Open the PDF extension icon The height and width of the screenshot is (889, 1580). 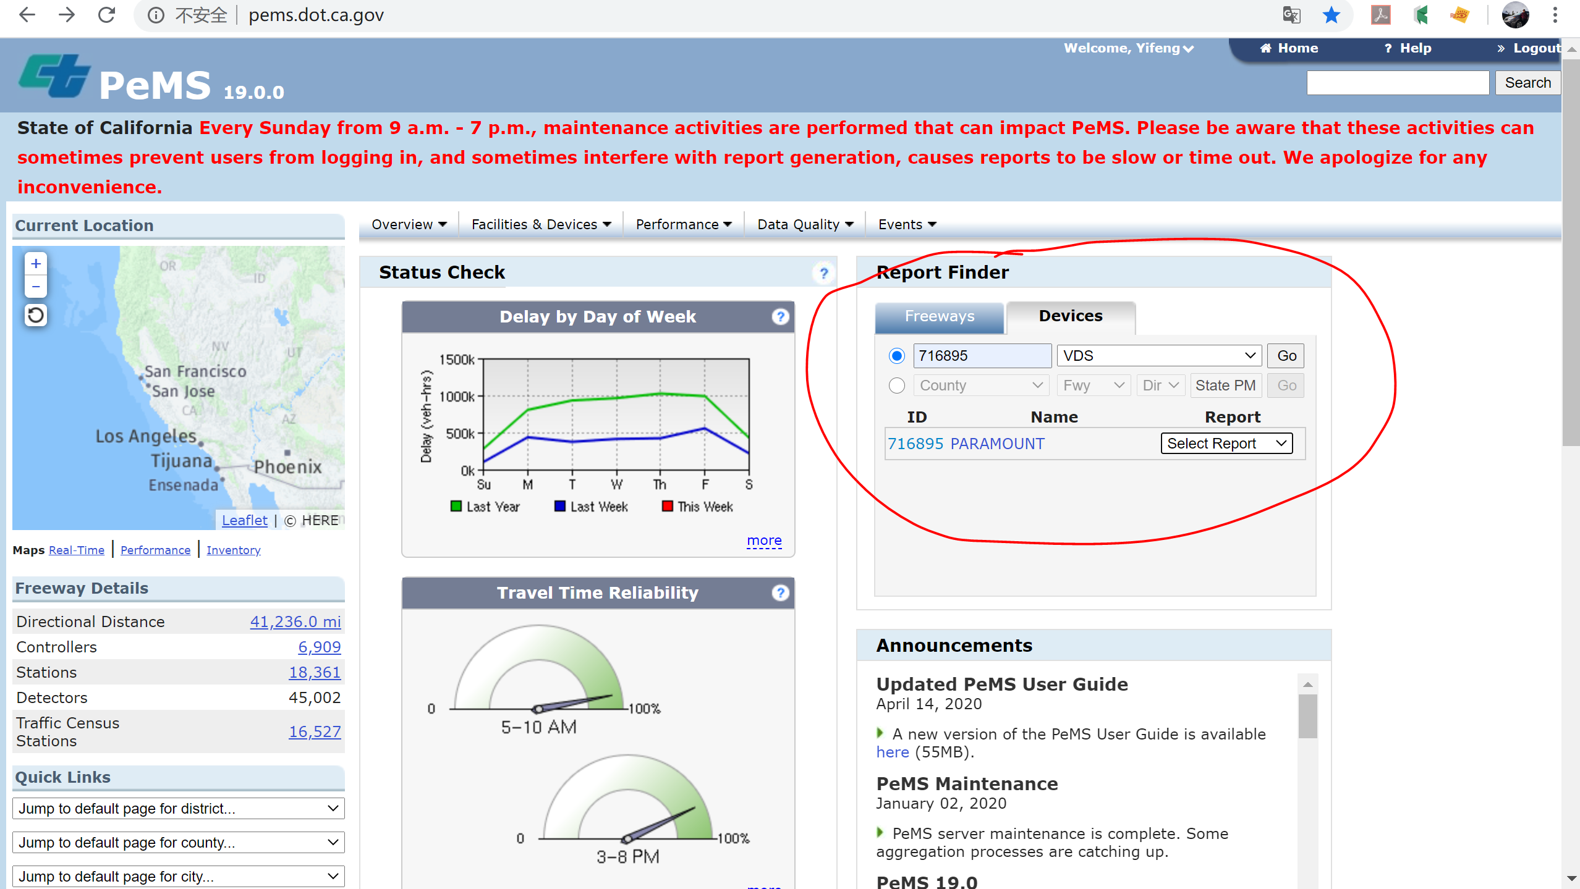click(x=1380, y=15)
